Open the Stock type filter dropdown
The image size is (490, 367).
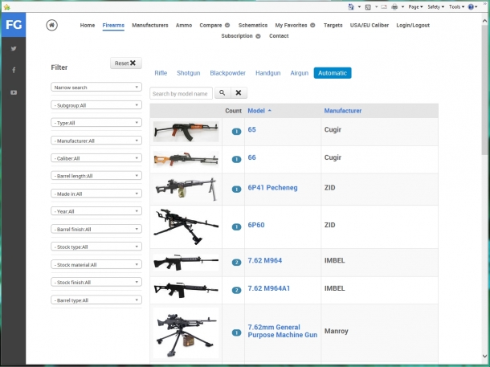click(x=96, y=247)
